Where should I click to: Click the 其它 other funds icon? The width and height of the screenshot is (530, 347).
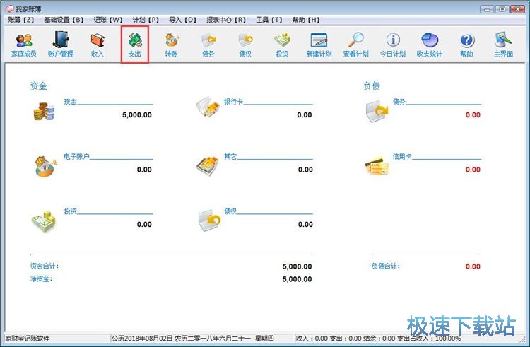pyautogui.click(x=208, y=166)
